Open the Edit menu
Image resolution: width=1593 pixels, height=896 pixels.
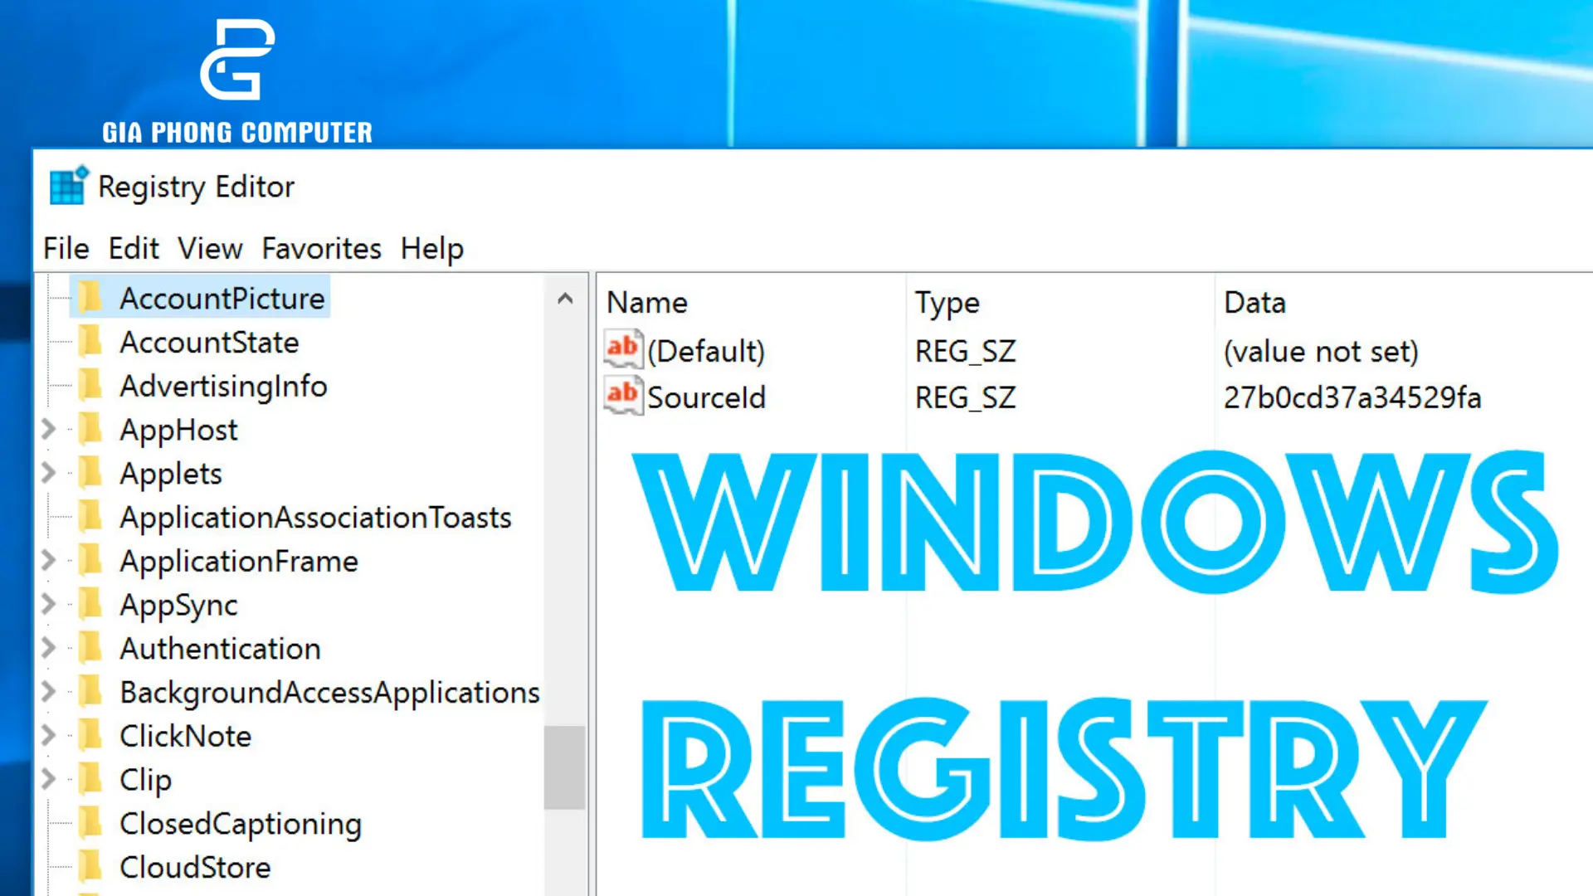click(134, 248)
